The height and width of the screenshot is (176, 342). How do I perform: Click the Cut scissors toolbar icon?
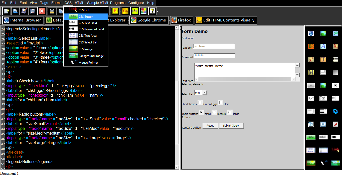click(x=52, y=11)
